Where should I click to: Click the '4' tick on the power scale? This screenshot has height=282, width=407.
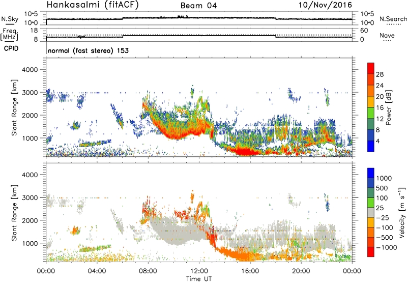(377, 142)
